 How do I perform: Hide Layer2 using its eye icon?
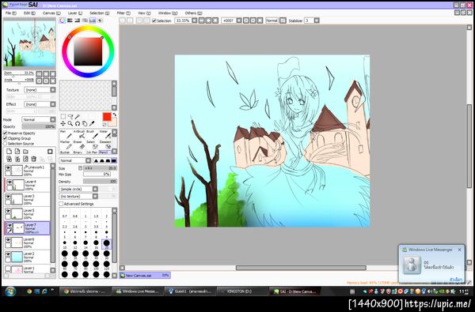coord(8,254)
